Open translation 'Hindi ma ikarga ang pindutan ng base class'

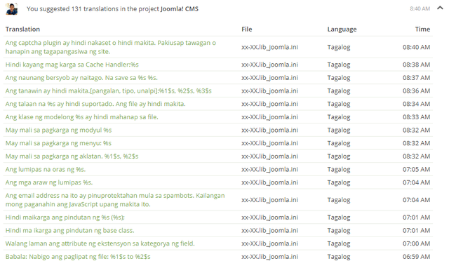coord(69,231)
